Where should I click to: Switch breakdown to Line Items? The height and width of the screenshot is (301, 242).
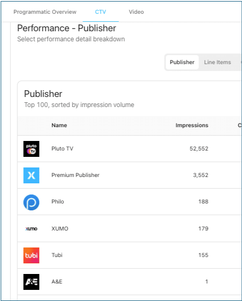point(218,62)
